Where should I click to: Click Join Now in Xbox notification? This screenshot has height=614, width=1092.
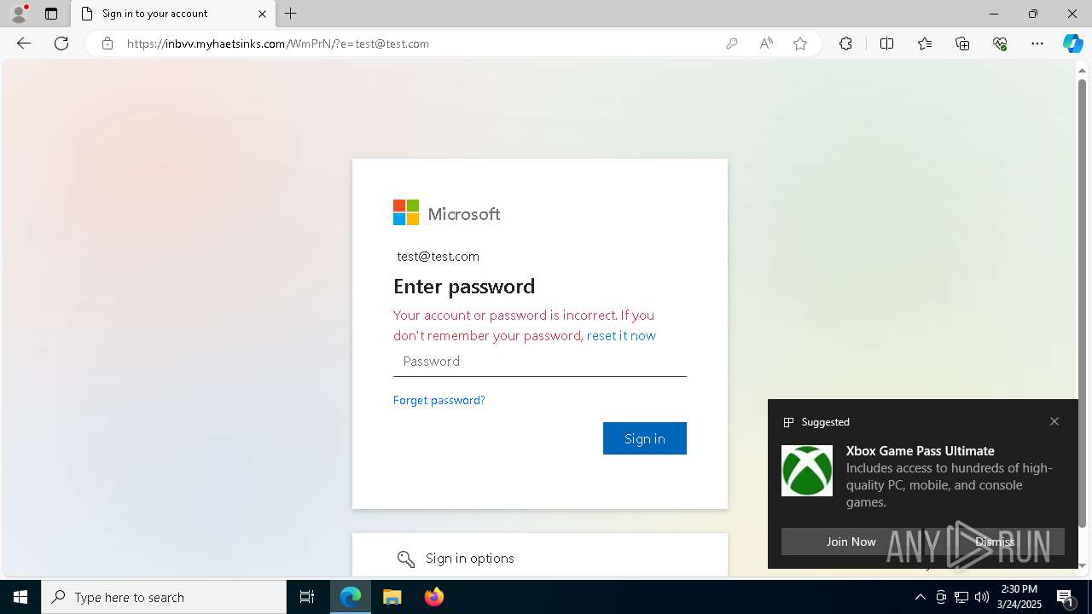851,542
